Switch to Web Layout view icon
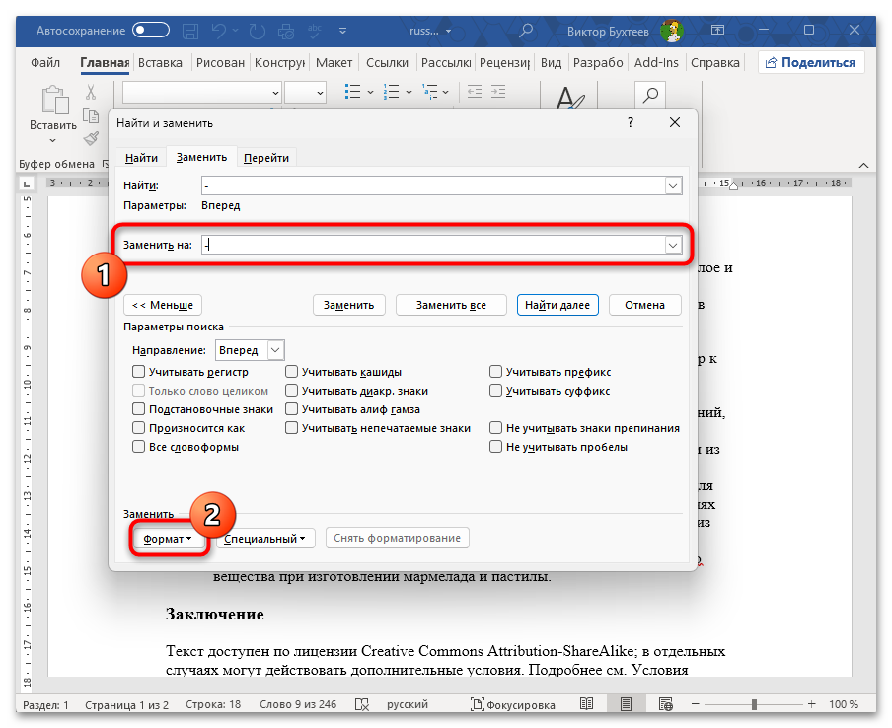 [663, 705]
